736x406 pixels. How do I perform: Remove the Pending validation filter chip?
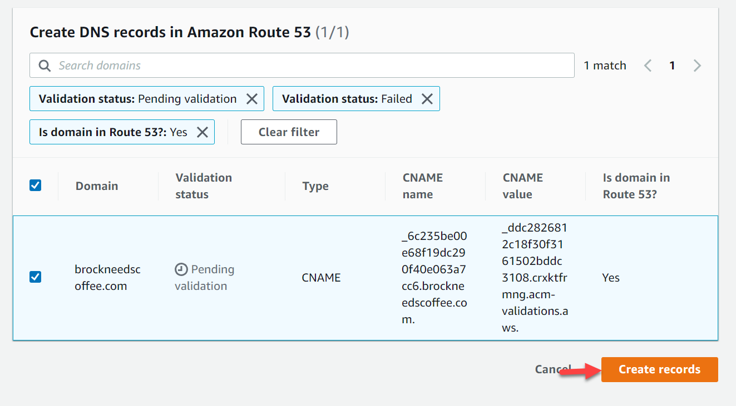(x=252, y=99)
